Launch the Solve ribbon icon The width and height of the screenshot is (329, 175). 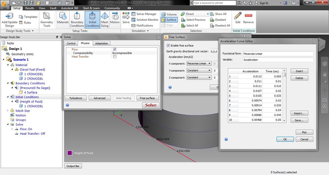(126, 18)
